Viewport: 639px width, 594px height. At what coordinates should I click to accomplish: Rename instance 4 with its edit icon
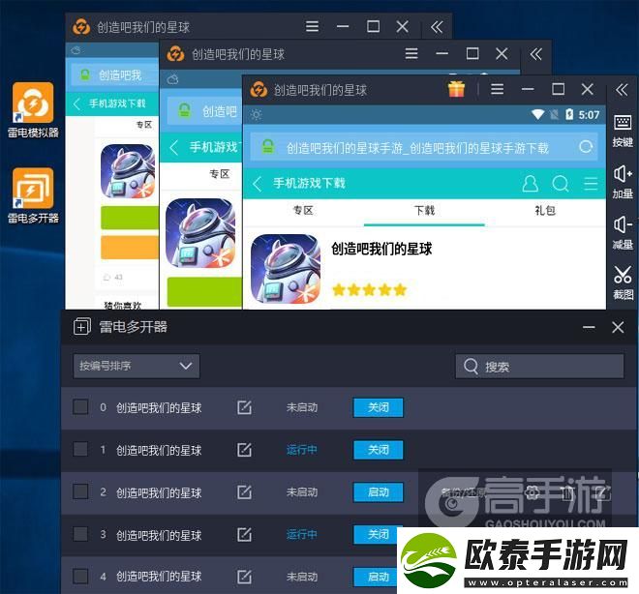point(244,577)
